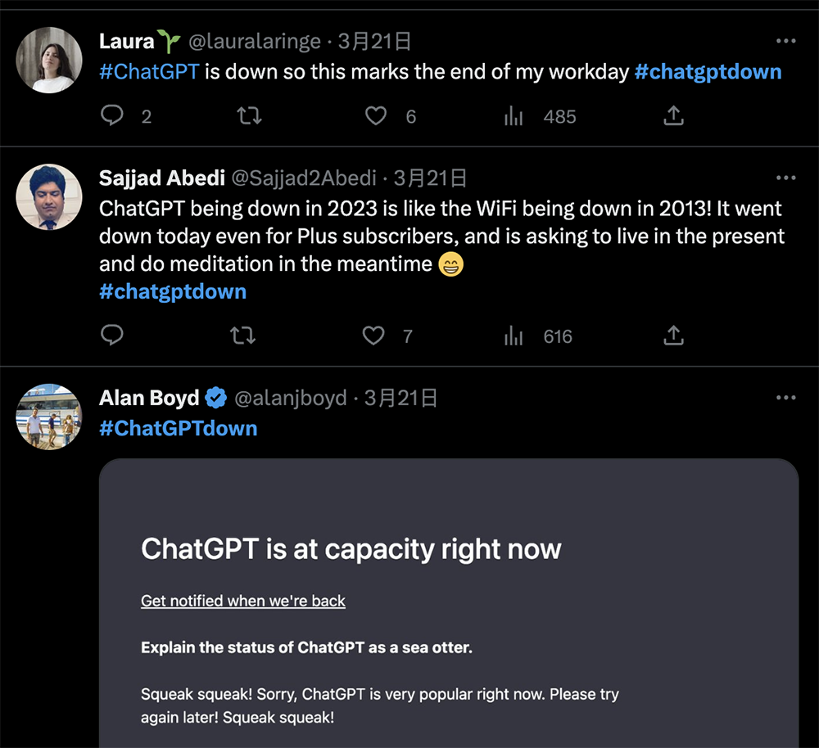The image size is (819, 748).
Task: View analytics for Sajjad Abedi's tweet
Action: [x=514, y=336]
